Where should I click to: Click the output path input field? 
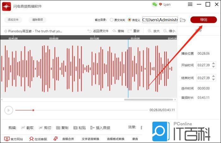(160, 20)
